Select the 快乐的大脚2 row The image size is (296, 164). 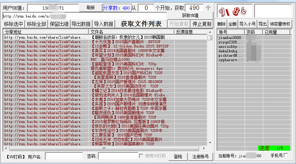105,126
